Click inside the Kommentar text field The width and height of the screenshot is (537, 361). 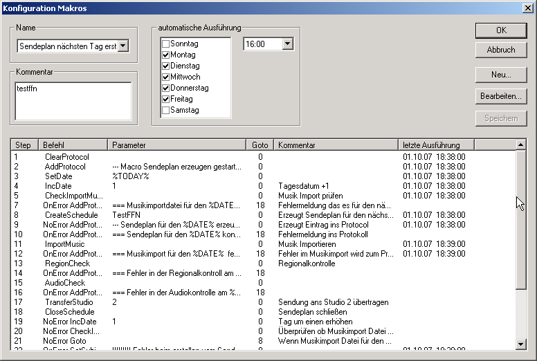coord(73,101)
